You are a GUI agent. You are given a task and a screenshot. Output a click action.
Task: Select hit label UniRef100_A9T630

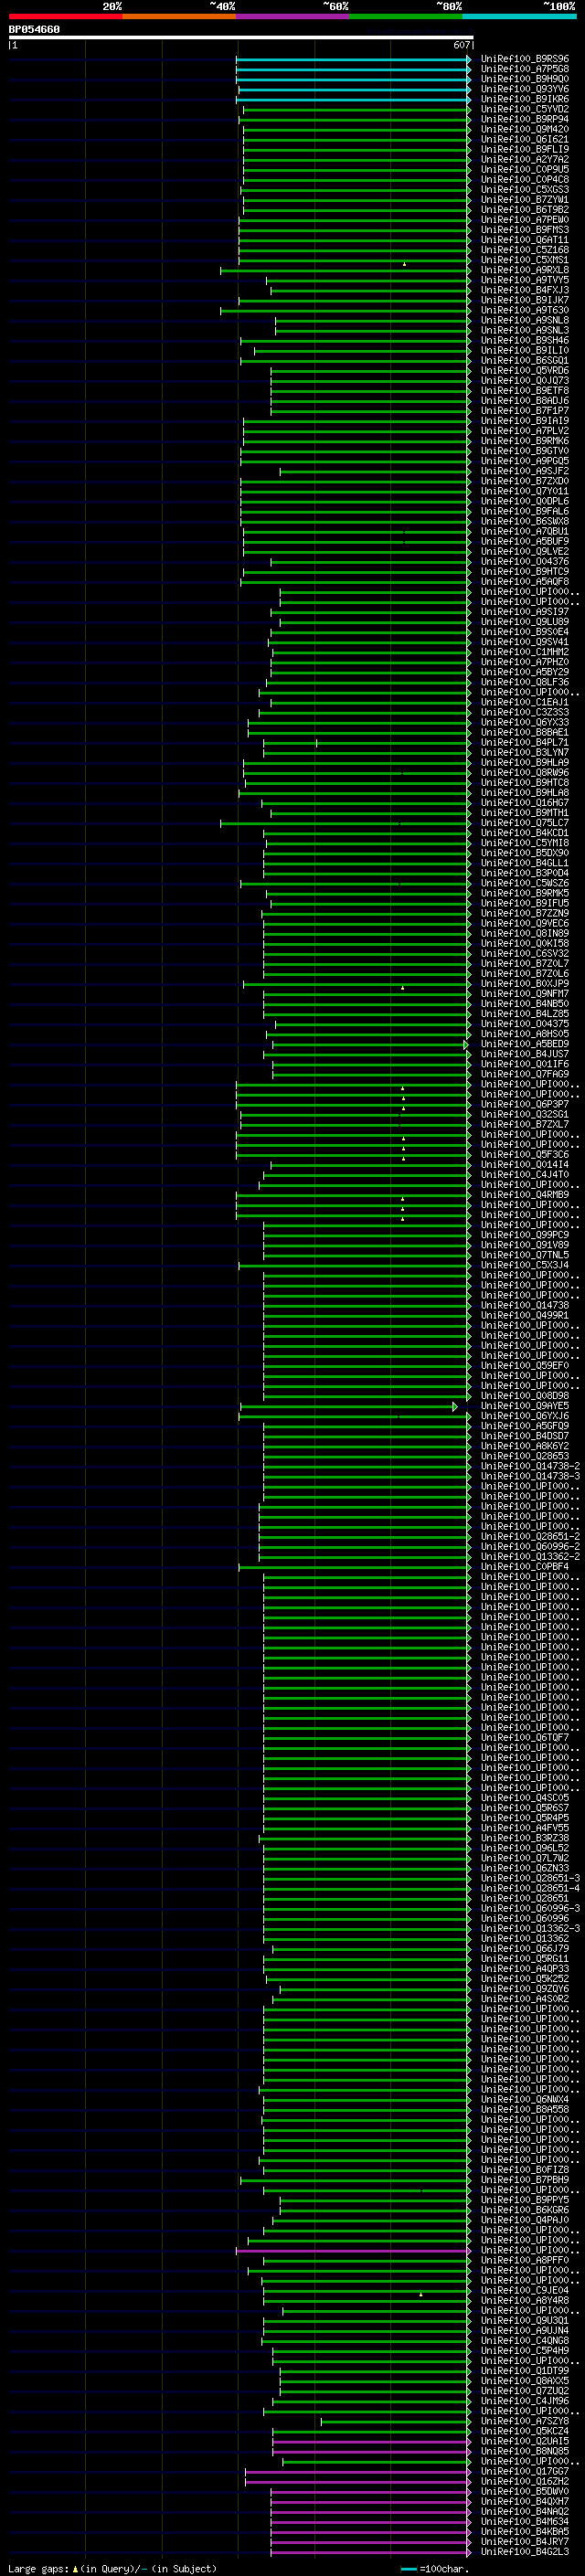pos(524,310)
